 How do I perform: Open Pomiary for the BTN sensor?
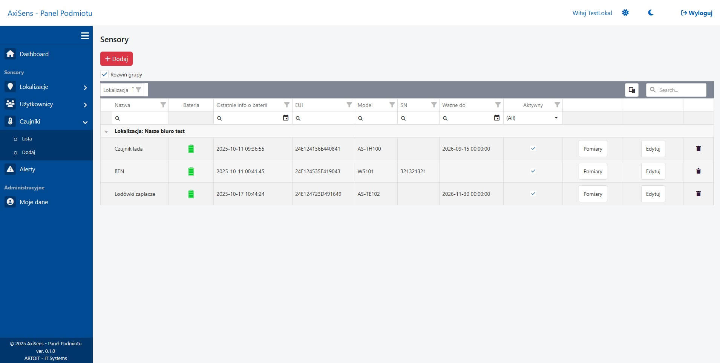point(593,171)
